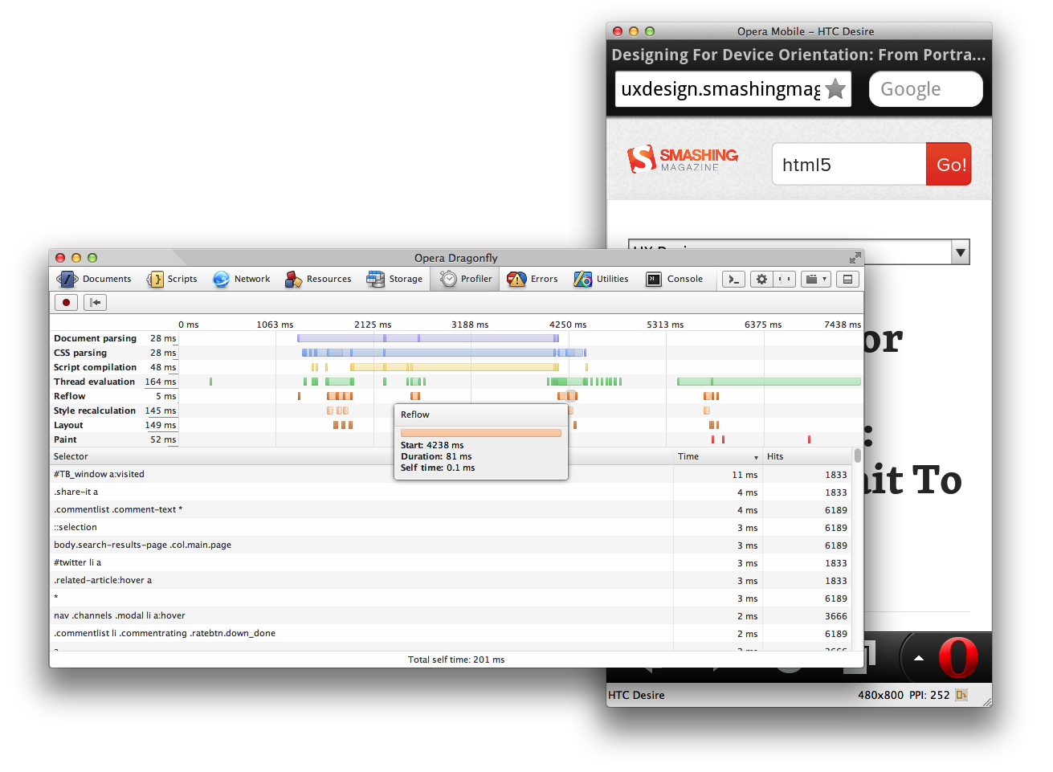This screenshot has height=772, width=1053.
Task: Open the Storage panel
Action: tap(395, 279)
